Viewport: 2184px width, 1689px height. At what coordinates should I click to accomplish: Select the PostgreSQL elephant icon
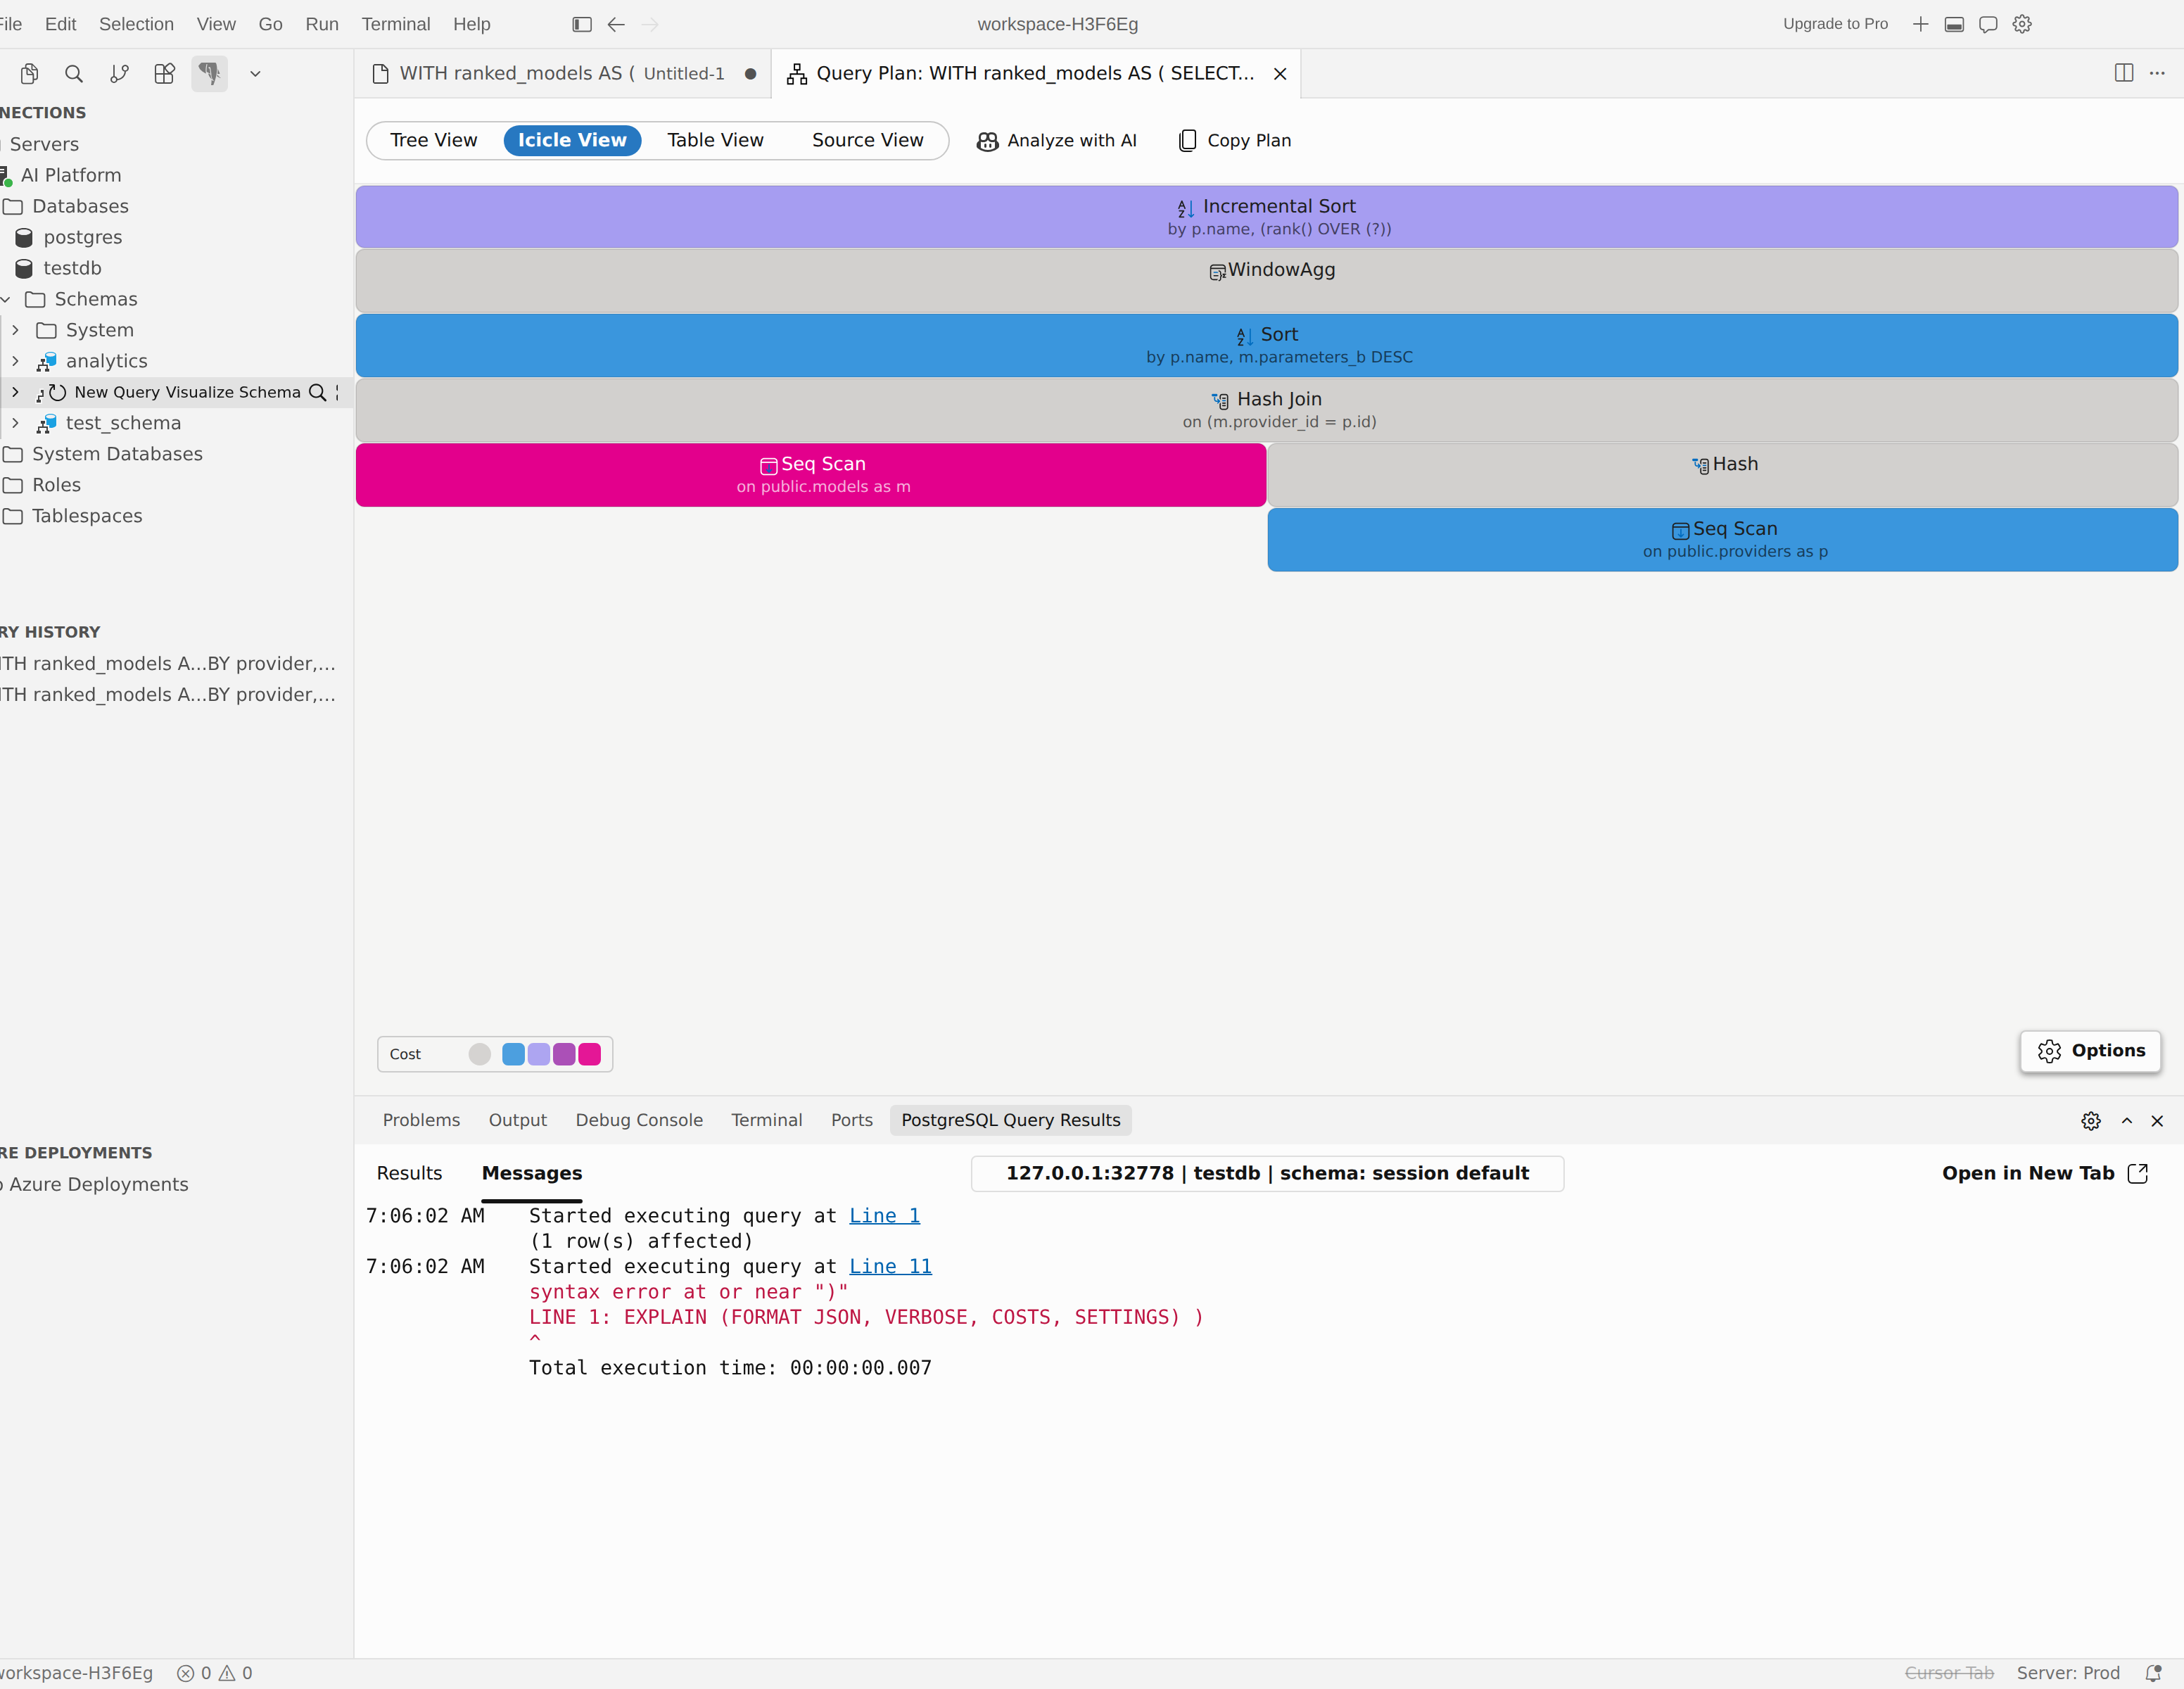pyautogui.click(x=209, y=73)
